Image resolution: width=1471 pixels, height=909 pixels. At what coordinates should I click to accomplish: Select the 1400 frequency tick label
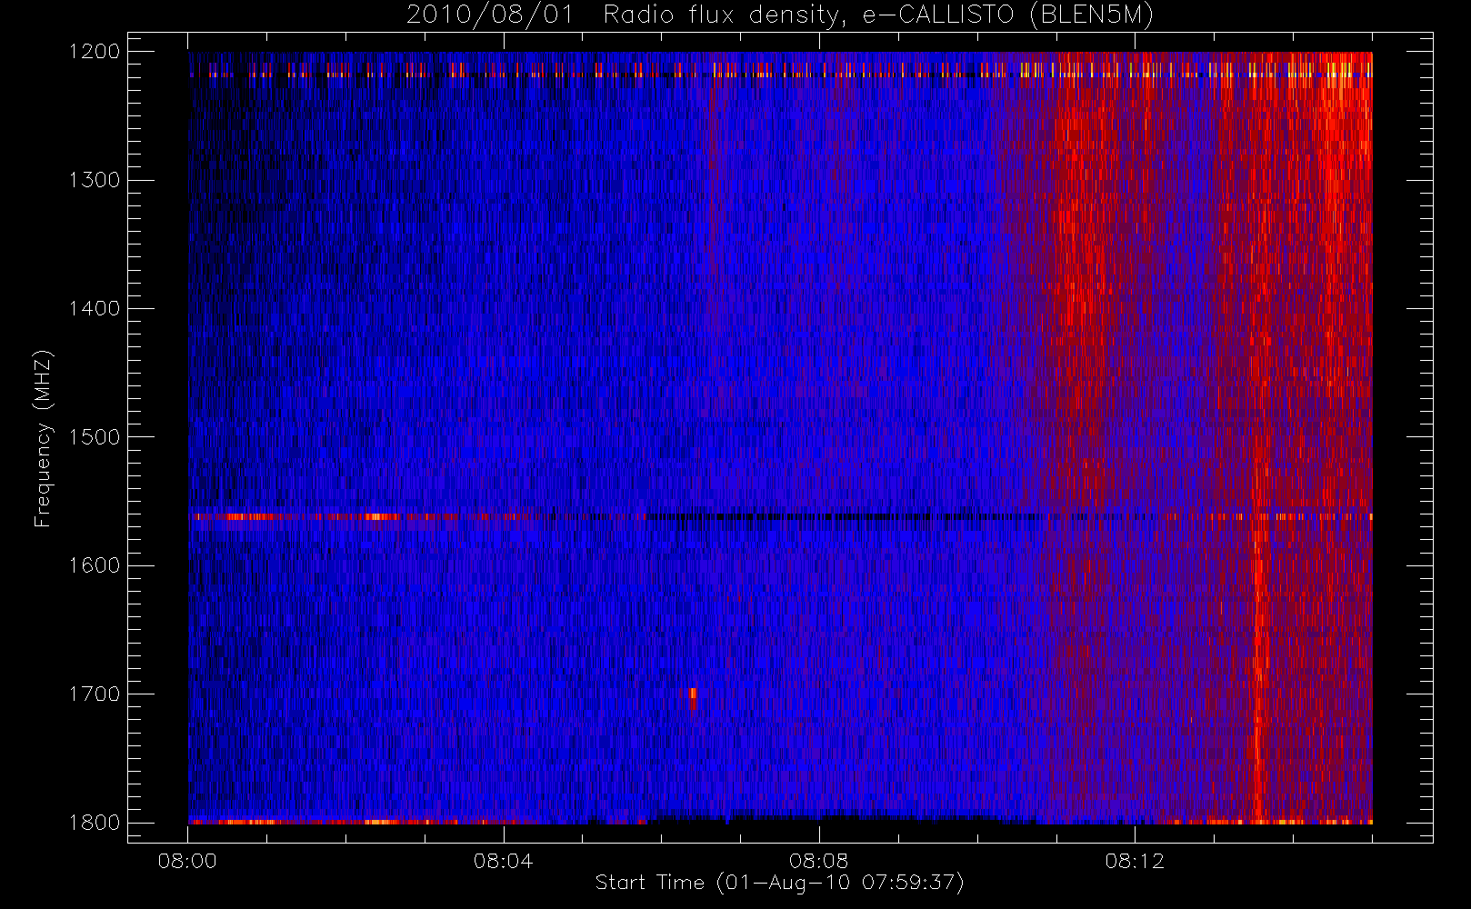click(95, 309)
